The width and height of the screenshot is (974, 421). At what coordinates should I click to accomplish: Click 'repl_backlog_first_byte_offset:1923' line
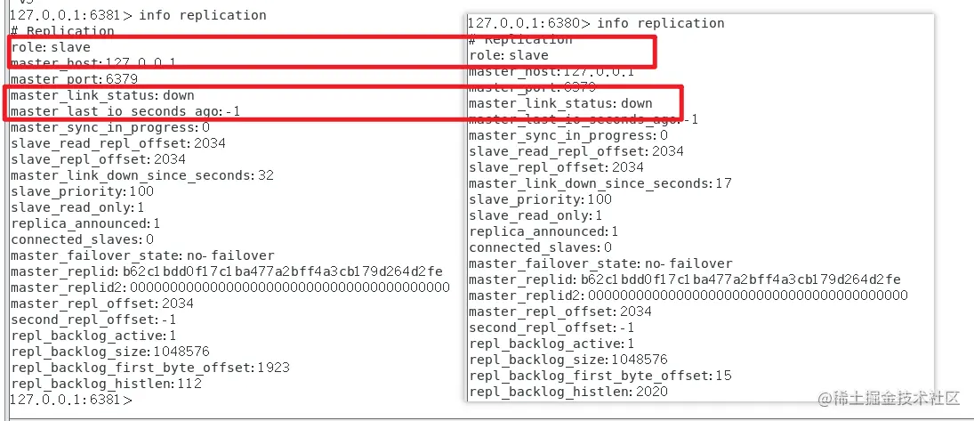point(150,368)
